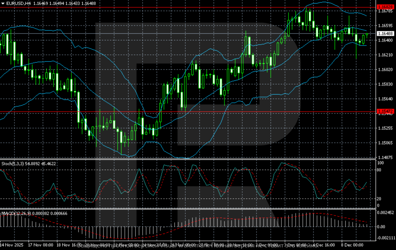Screen dimensions: 396x250
Task: Click the Stoch(5,3,3) indicator label
Action: point(12,164)
